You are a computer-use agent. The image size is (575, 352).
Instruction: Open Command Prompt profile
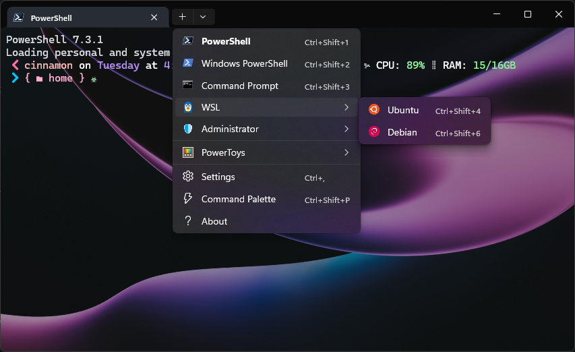point(266,86)
